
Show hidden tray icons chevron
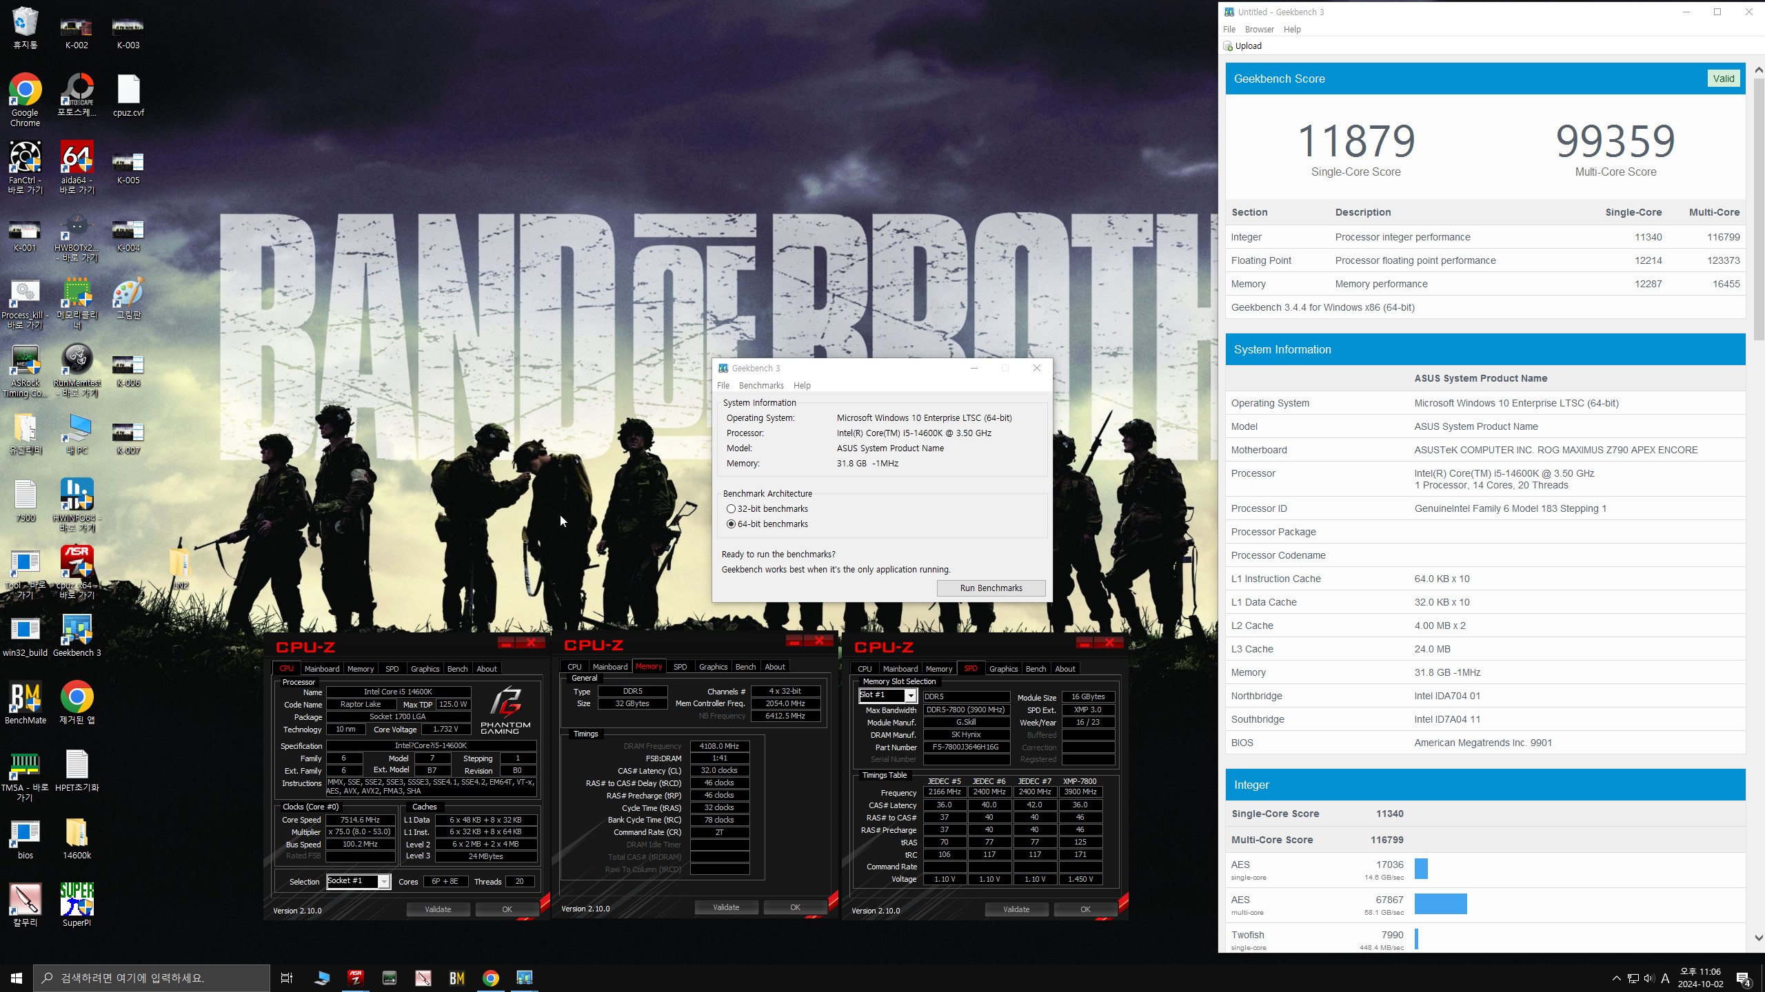tap(1616, 978)
